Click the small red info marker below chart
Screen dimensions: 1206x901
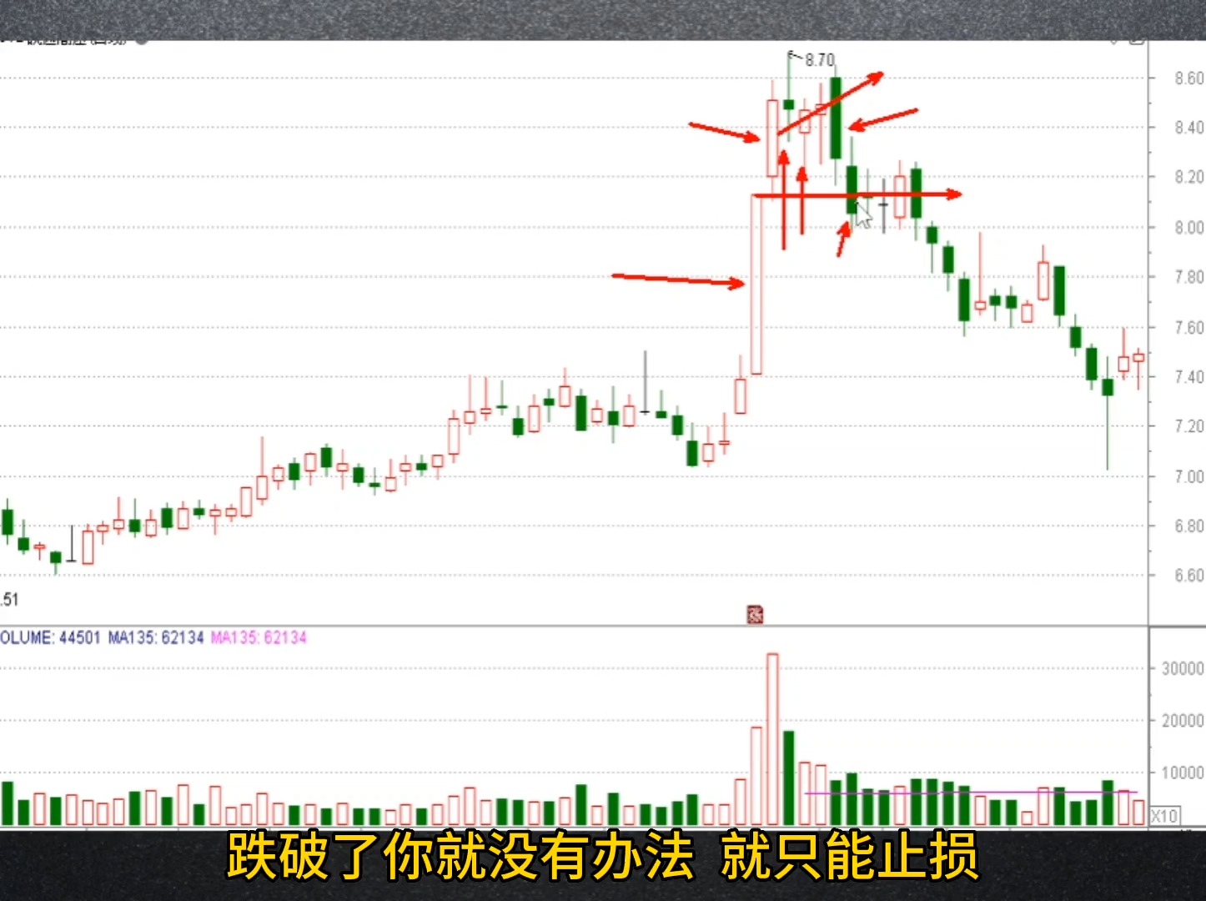click(755, 615)
